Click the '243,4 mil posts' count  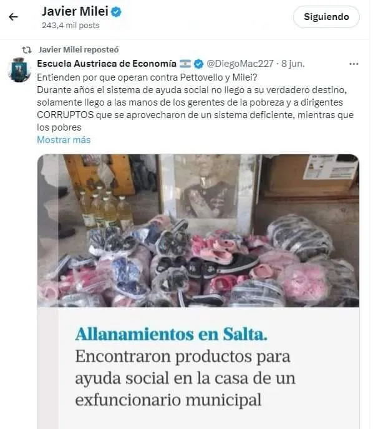point(70,26)
